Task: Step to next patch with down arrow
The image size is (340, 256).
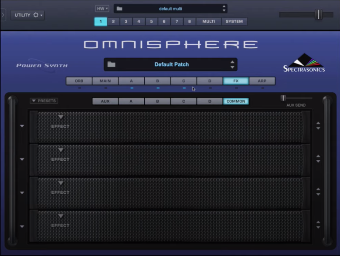Action: (x=232, y=67)
